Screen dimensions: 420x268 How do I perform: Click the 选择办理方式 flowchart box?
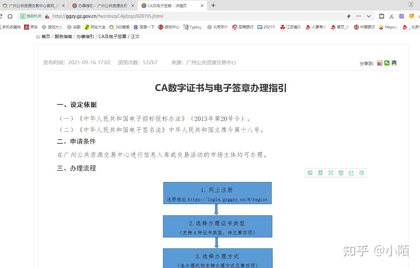[x=218, y=258]
